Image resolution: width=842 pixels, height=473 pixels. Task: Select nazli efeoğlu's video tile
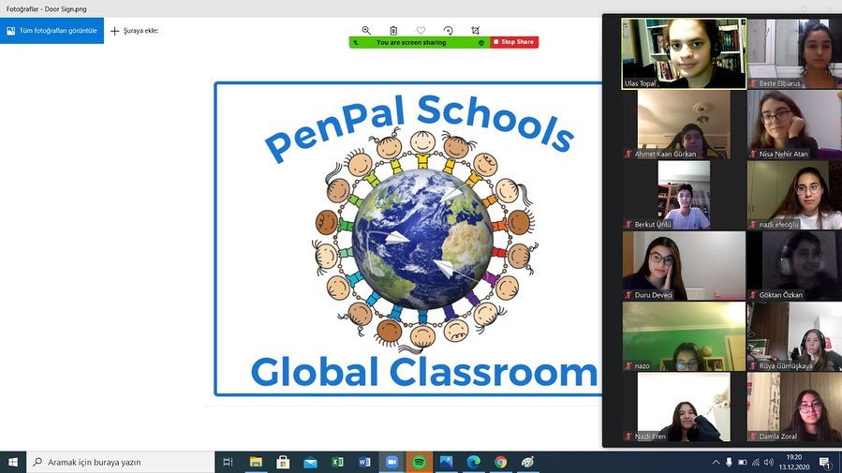(795, 195)
